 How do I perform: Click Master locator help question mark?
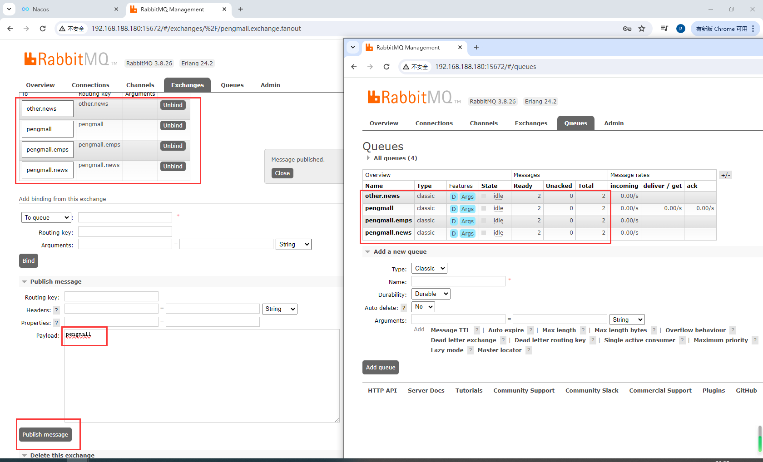pos(529,350)
